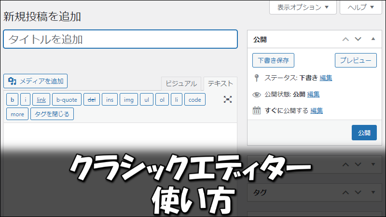The image size is (386, 217).
Task: Click 編集 link next to ステータス
Action: 326,78
